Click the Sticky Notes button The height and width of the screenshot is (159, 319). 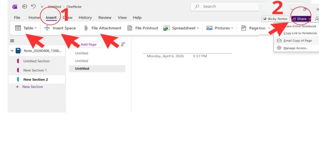[x=275, y=19]
